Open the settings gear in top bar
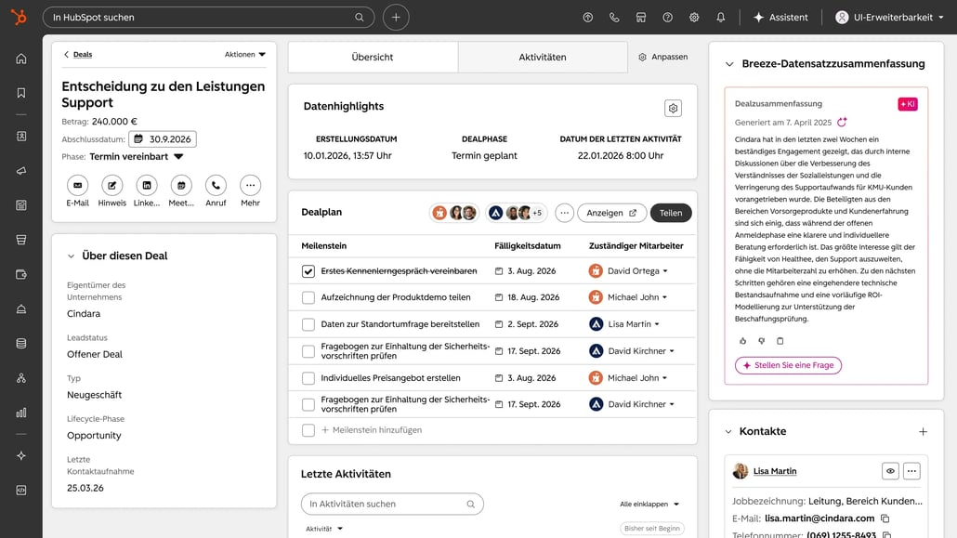This screenshot has width=957, height=538. [694, 17]
